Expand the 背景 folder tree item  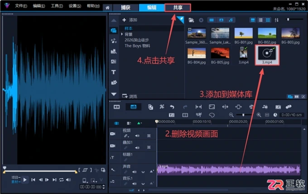(x=122, y=34)
